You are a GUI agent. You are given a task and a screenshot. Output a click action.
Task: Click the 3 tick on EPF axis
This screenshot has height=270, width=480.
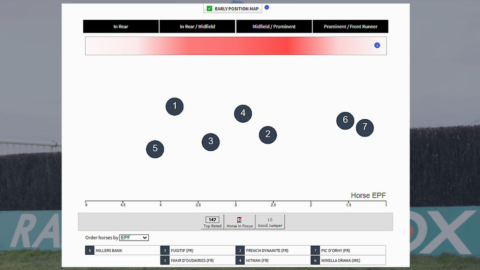(236, 205)
